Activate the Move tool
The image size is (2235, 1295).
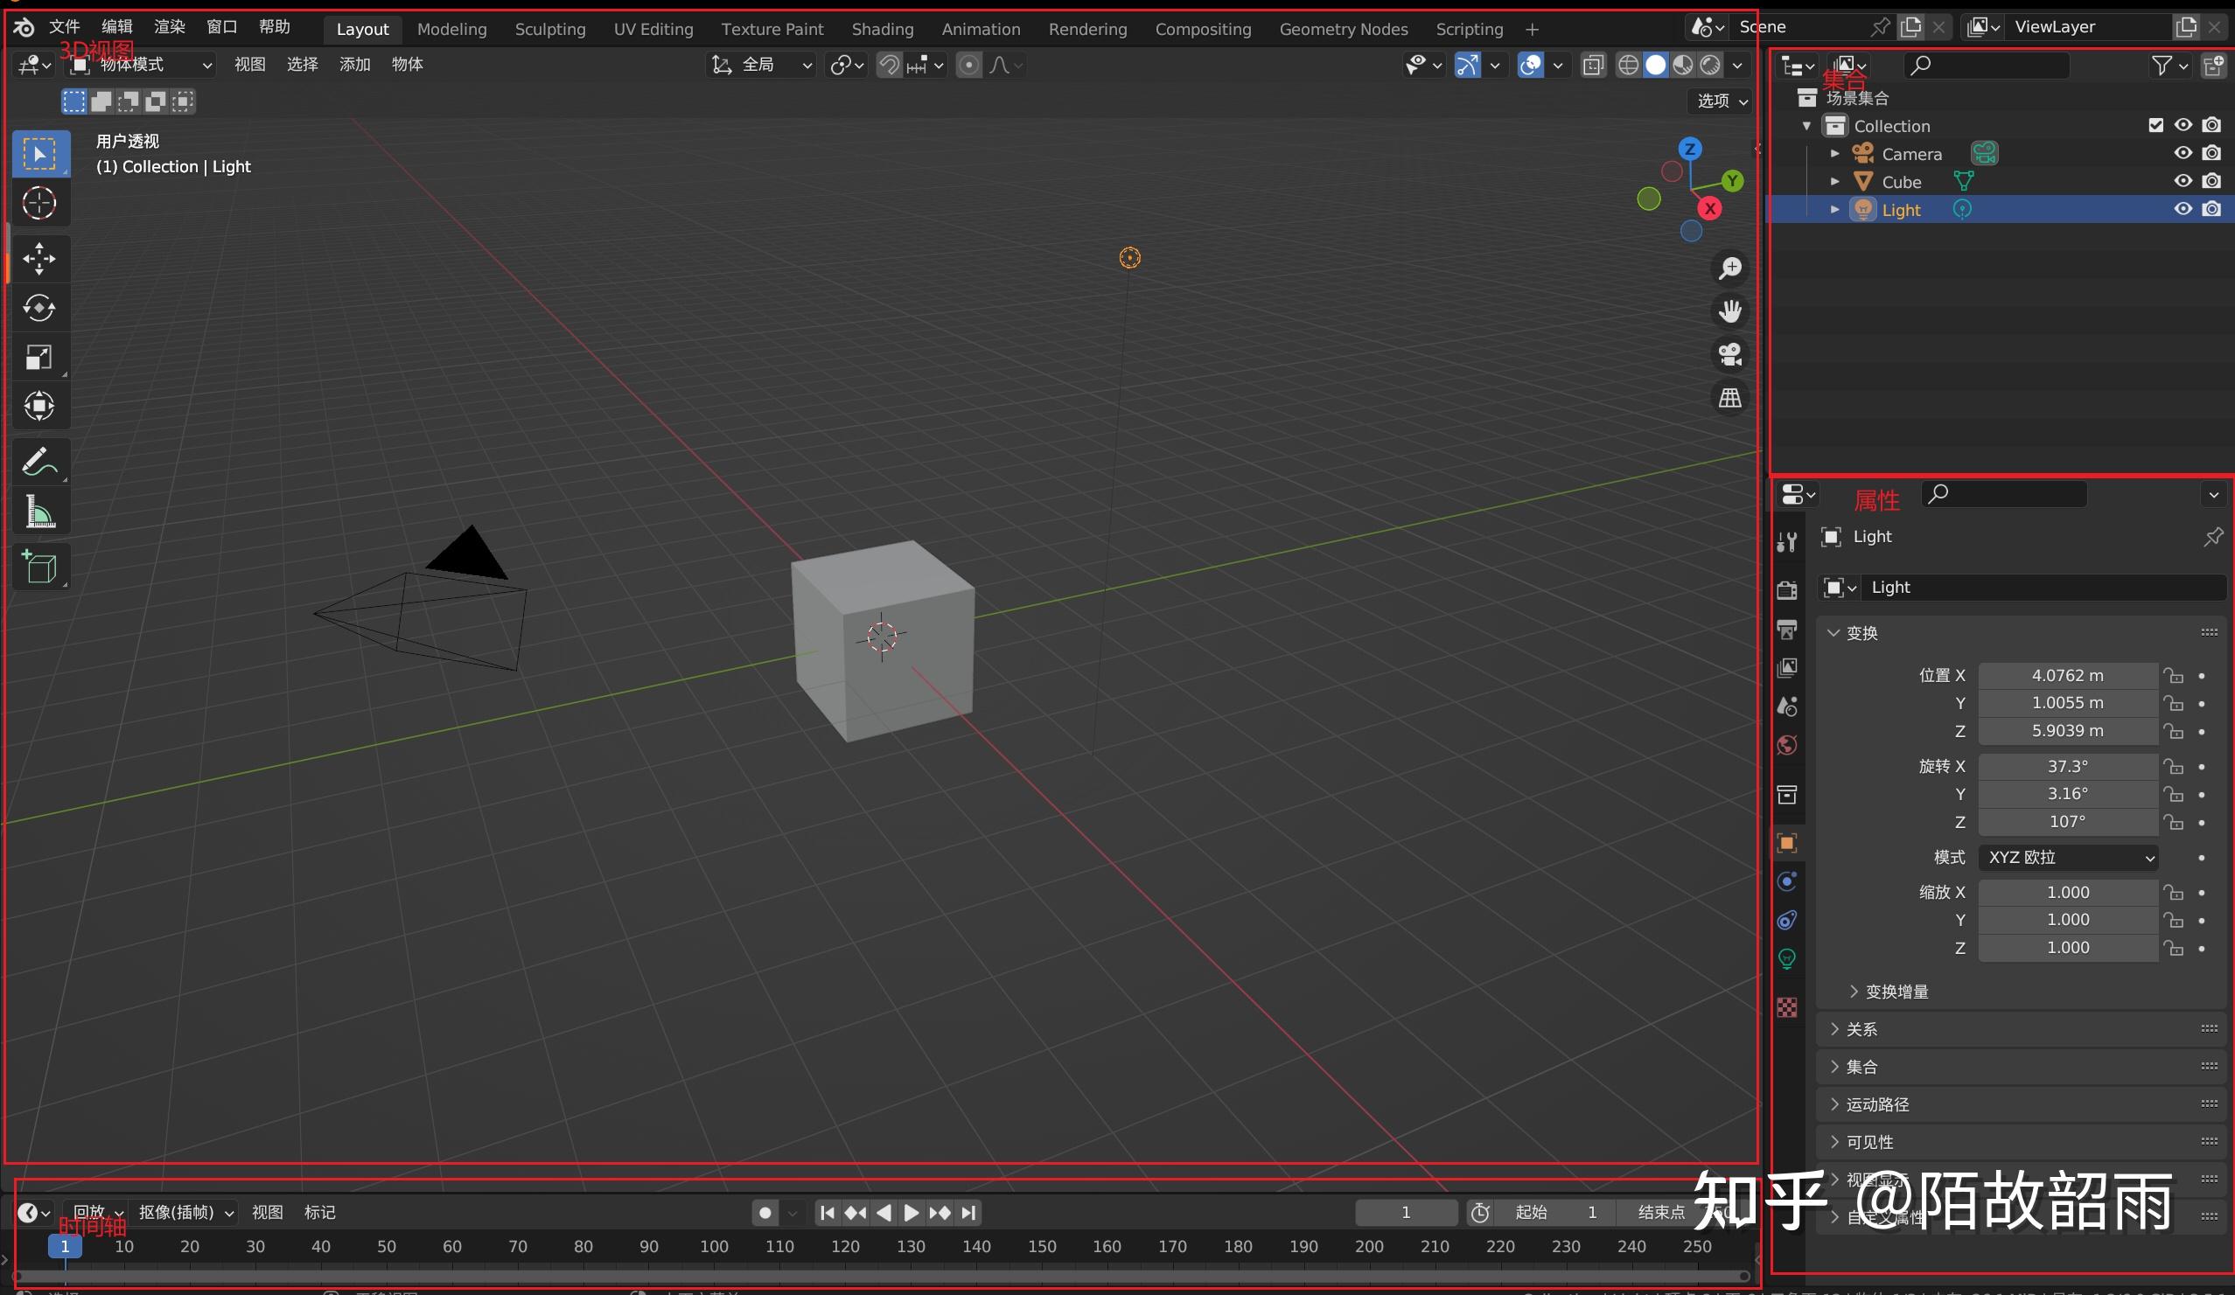point(39,259)
